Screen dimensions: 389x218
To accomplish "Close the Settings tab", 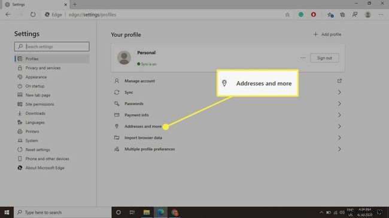I will 65,4.
